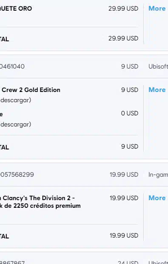The width and height of the screenshot is (168, 264).
Task: Click descargar under Crew 2 Gold Edition
Action: point(16,100)
